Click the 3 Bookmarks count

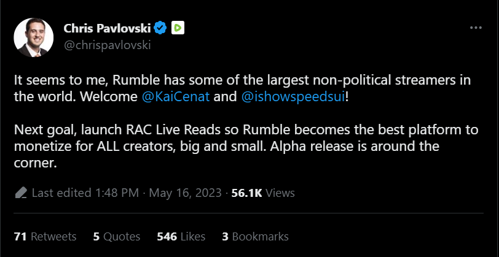255,236
